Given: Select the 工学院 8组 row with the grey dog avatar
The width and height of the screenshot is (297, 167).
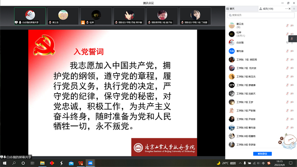Looking at the screenshot, I should click(x=261, y=144).
